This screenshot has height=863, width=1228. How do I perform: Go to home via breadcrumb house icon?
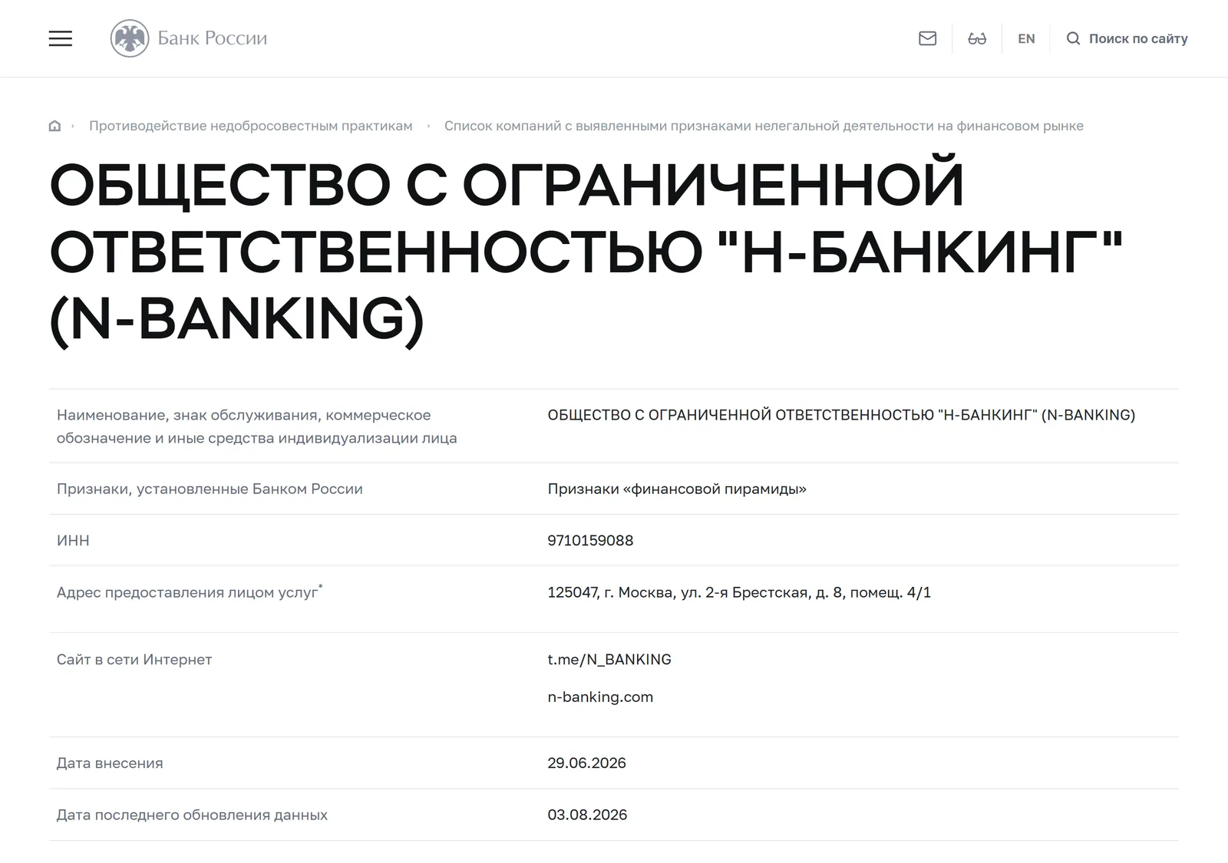click(x=54, y=126)
